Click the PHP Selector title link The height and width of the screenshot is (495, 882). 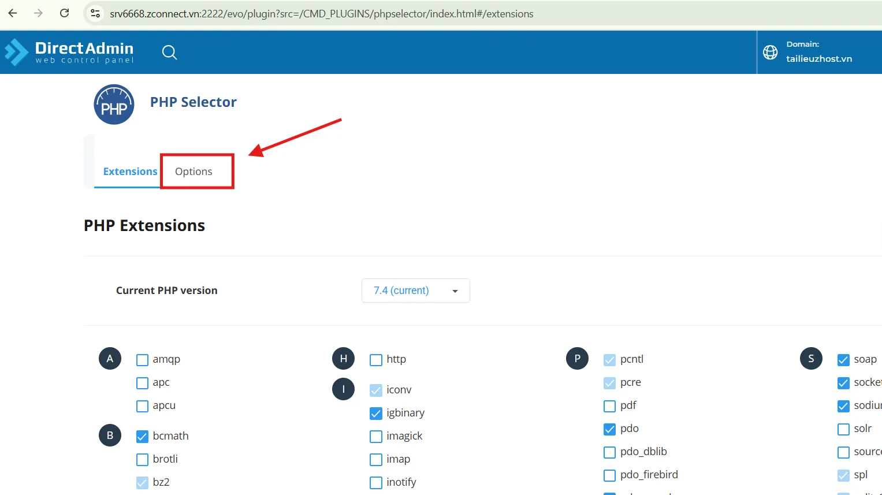(193, 102)
